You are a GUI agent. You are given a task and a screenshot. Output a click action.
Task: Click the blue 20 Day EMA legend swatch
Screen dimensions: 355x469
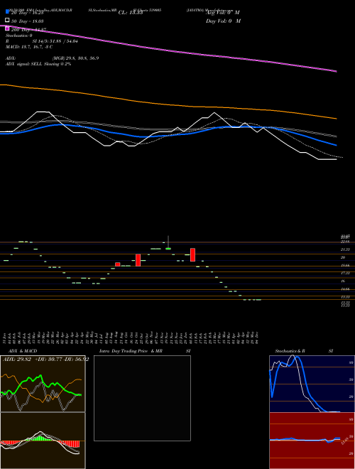click(x=8, y=11)
